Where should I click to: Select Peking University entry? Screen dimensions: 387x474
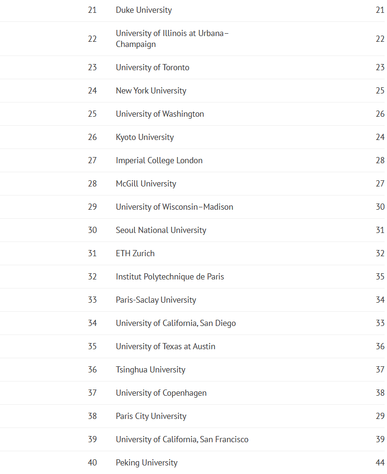pos(147,463)
